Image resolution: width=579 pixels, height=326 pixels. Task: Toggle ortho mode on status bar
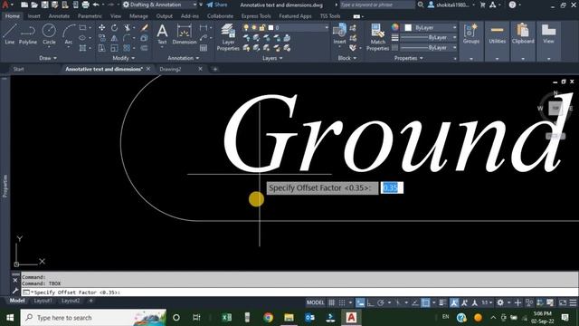pyautogui.click(x=370, y=302)
